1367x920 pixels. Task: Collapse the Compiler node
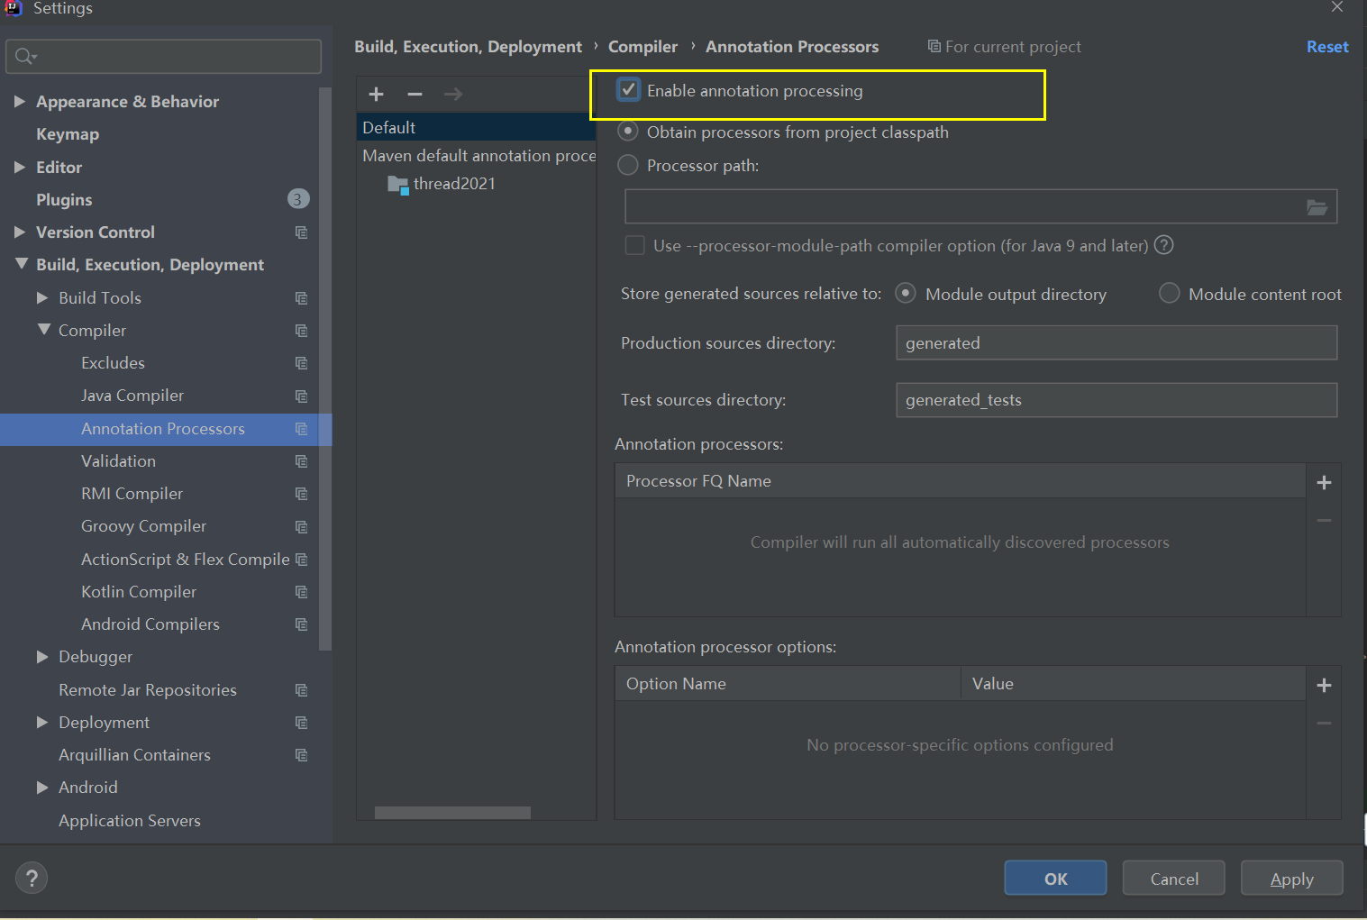[43, 330]
